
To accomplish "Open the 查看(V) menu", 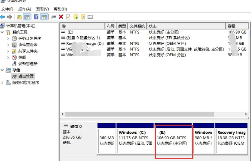I will click(x=42, y=9).
